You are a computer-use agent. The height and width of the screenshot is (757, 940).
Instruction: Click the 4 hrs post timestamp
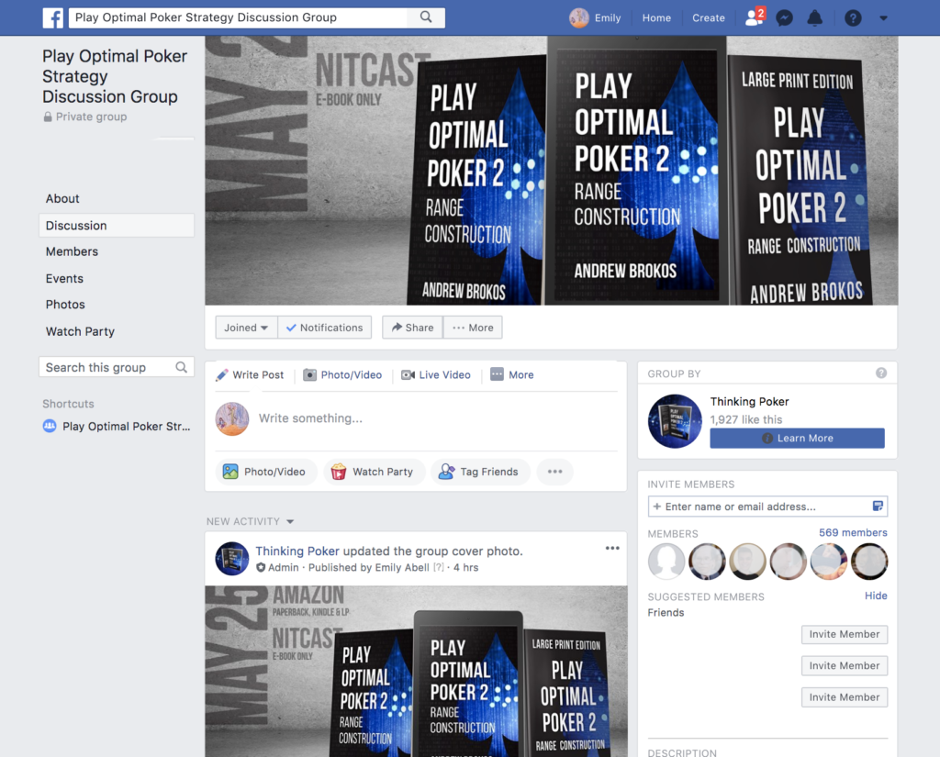[x=465, y=568]
